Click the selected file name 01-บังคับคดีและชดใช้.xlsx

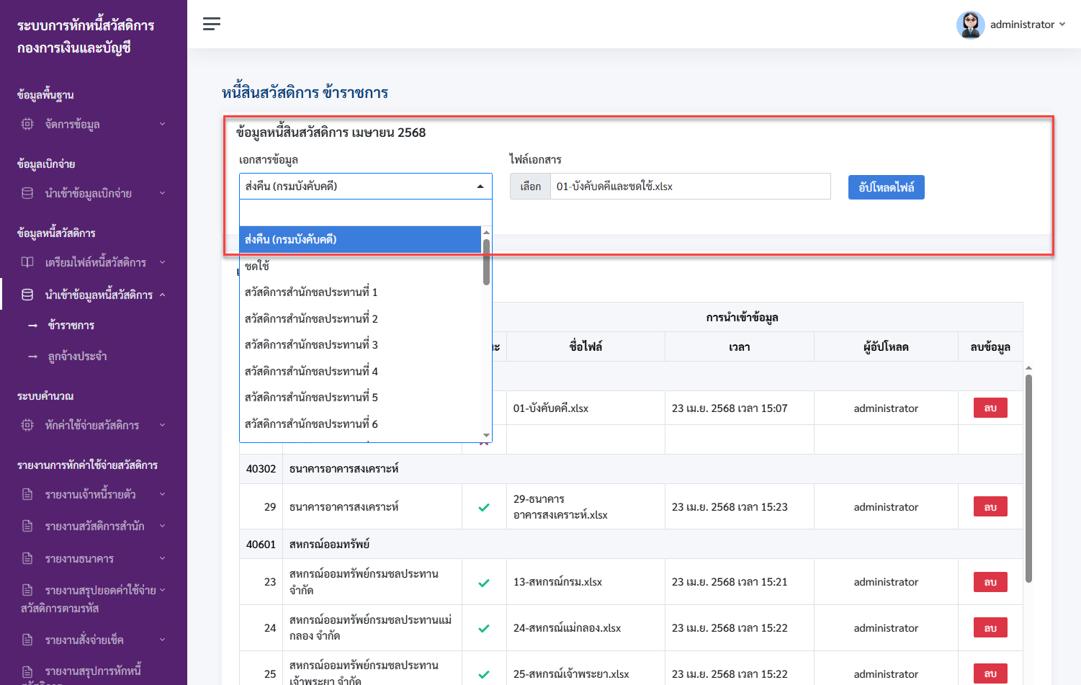point(614,187)
